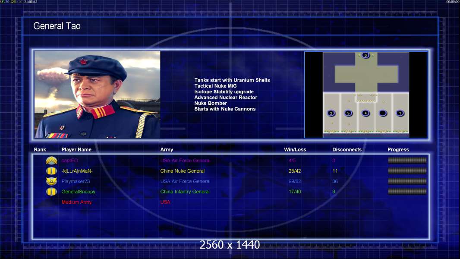Click Playmaker23's USA Air Force General army
Image resolution: width=460 pixels, height=259 pixels.
coord(185,181)
